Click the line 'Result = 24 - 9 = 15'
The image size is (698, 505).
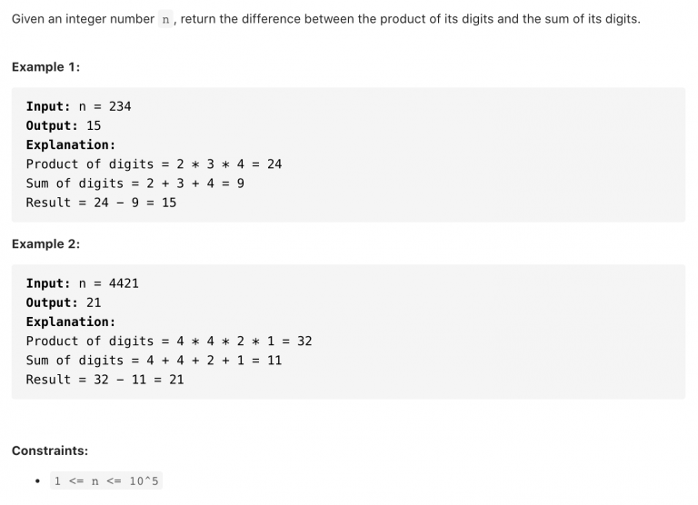point(101,203)
